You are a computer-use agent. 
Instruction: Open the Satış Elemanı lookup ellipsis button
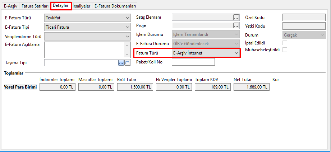236,17
